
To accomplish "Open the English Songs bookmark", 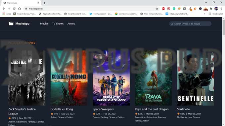I will (25, 14).
